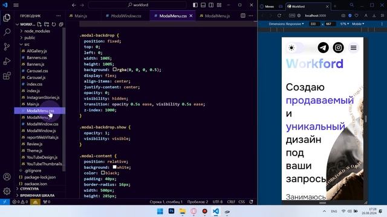Click the New Folder icon in explorer
The image size is (387, 217).
(x=47, y=24)
